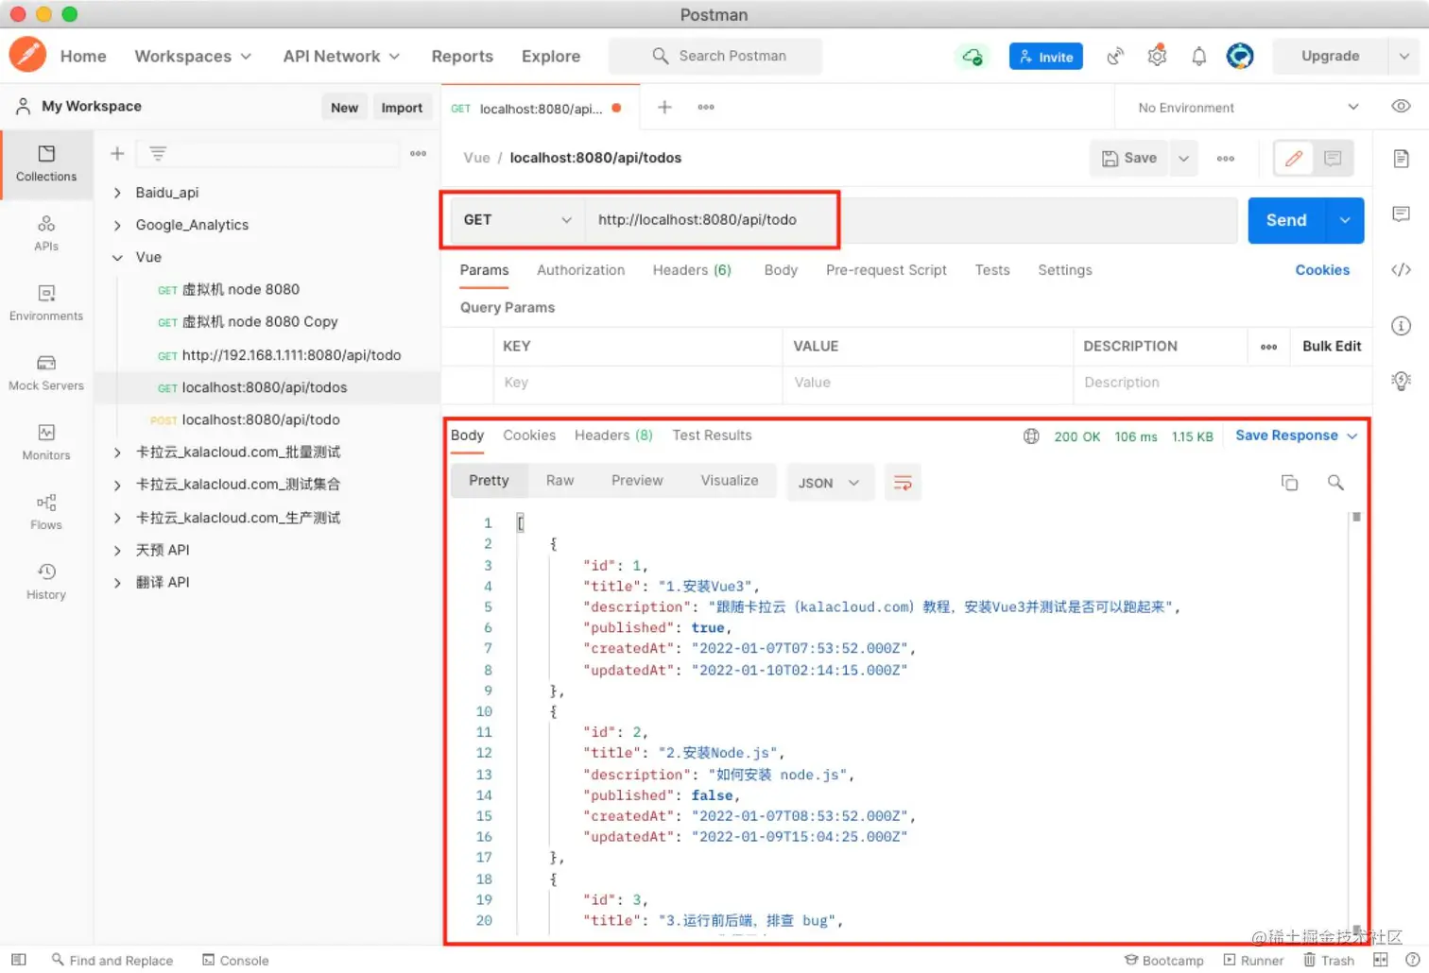Open the sync status cloud icon

pyautogui.click(x=972, y=57)
